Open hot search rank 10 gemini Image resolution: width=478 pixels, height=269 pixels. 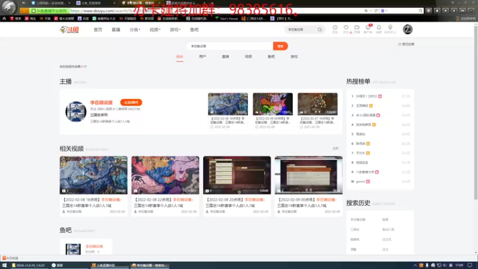(x=361, y=182)
